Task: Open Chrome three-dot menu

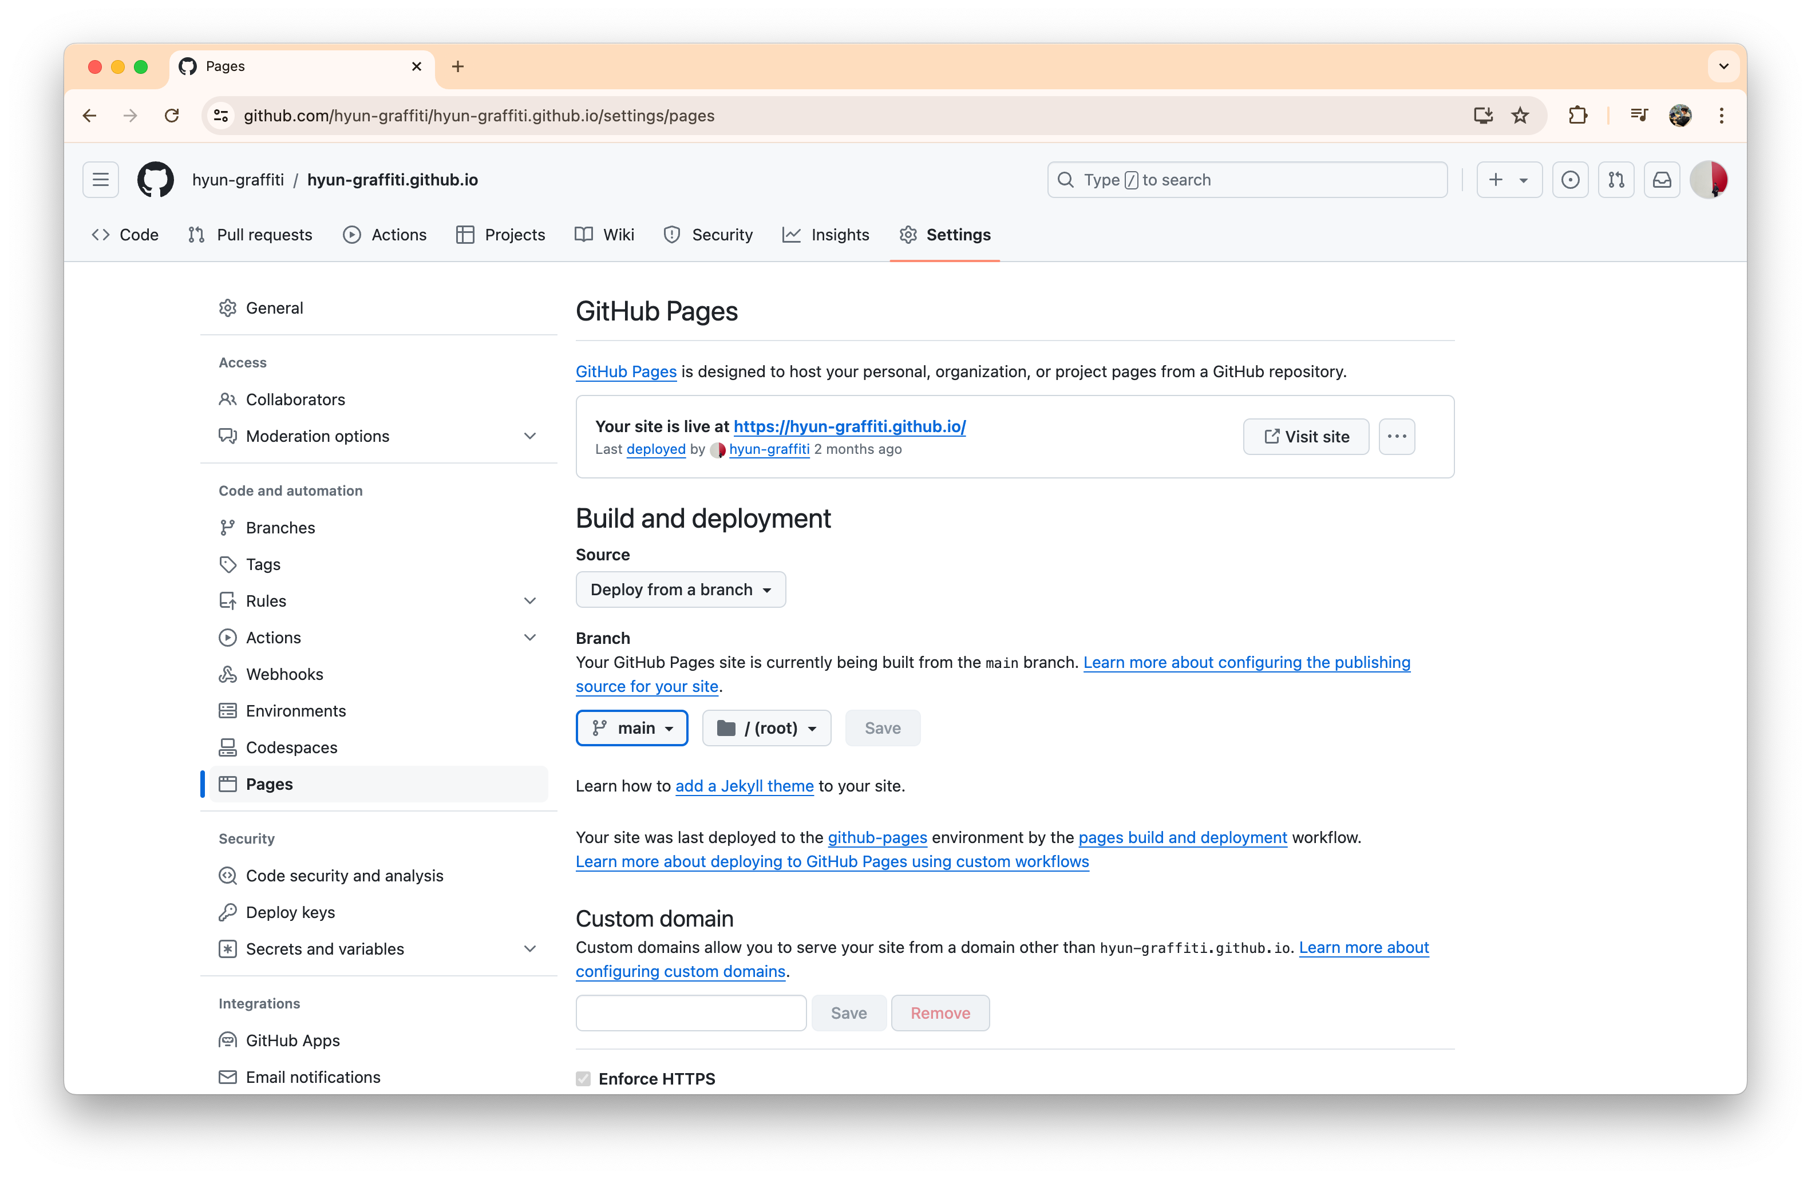Action: [1721, 116]
